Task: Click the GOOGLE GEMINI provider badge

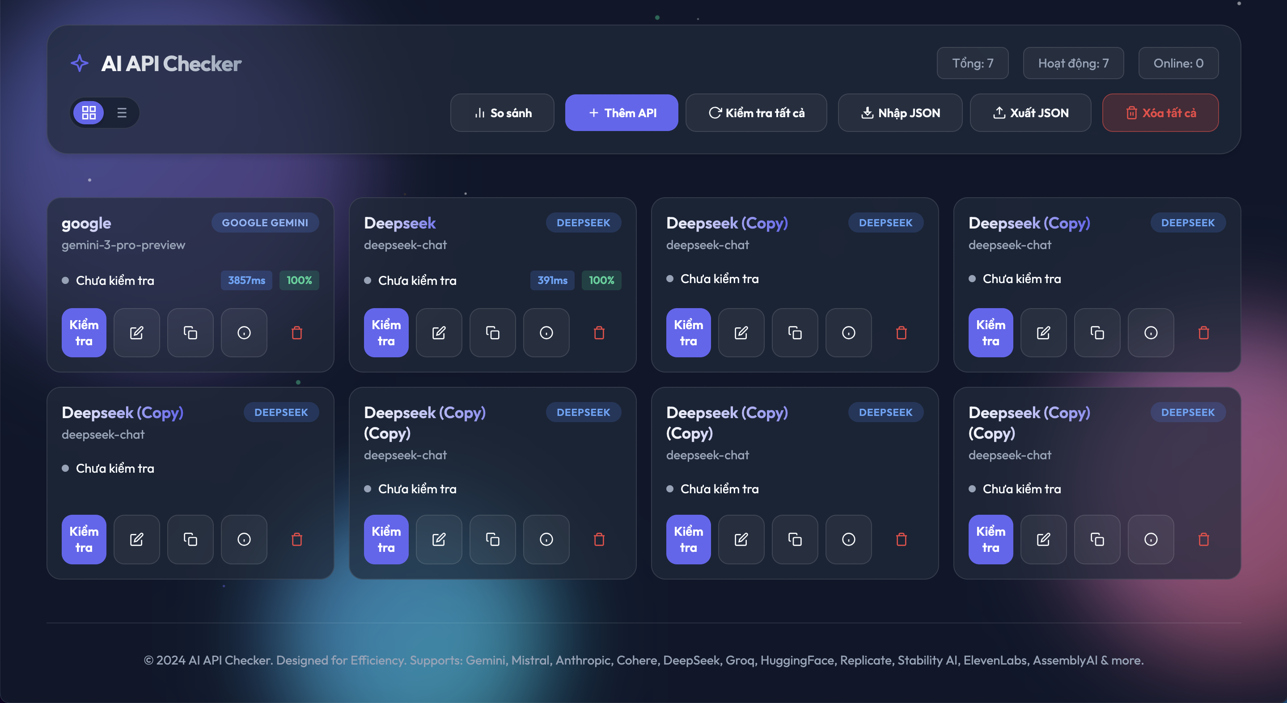Action: pos(265,222)
